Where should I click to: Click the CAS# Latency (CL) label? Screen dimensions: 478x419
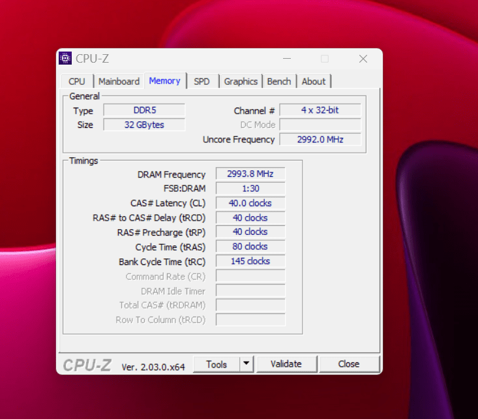[x=168, y=203]
